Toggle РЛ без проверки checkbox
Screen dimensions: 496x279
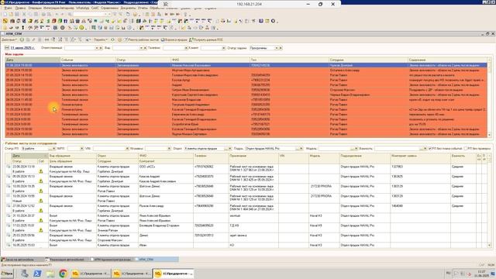(x=466, y=148)
